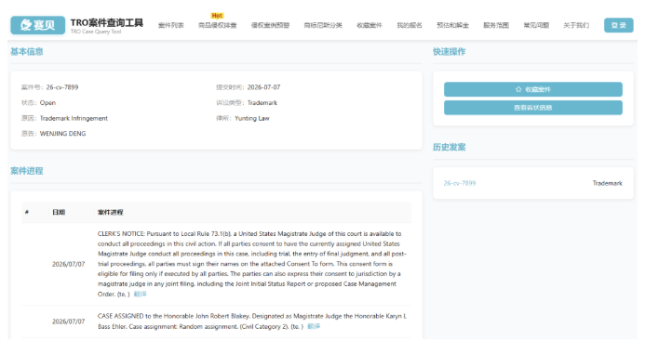Click the 日期 column header

click(x=59, y=213)
